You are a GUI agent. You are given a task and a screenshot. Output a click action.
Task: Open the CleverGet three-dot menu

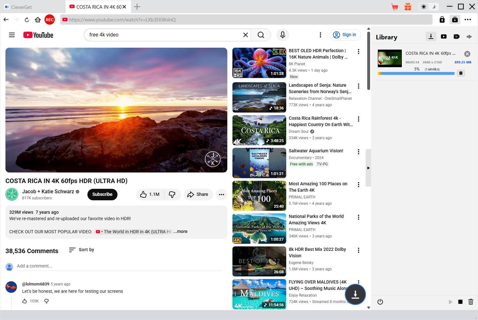click(468, 20)
